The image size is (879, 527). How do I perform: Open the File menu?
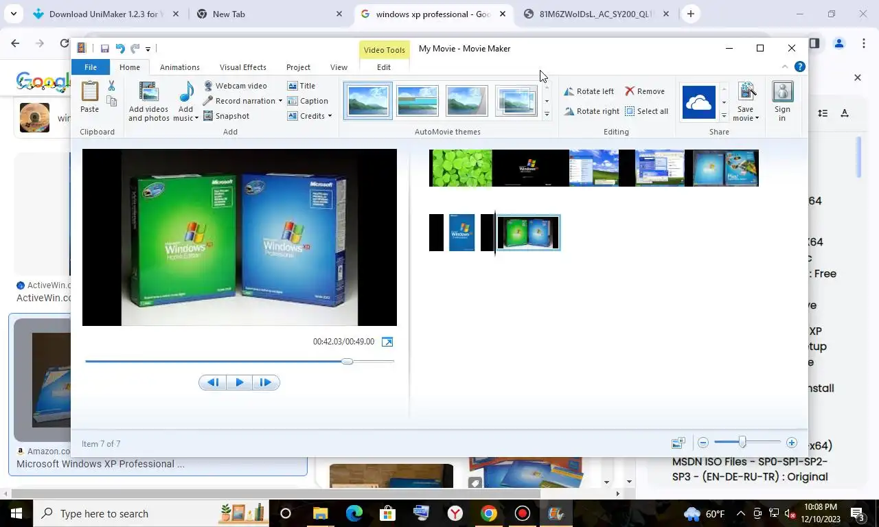pyautogui.click(x=91, y=67)
